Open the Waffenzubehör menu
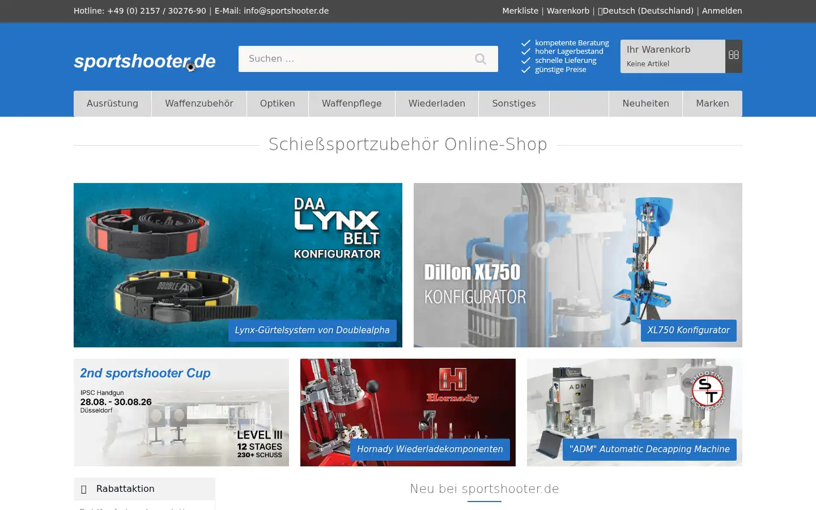816x510 pixels. click(x=199, y=104)
